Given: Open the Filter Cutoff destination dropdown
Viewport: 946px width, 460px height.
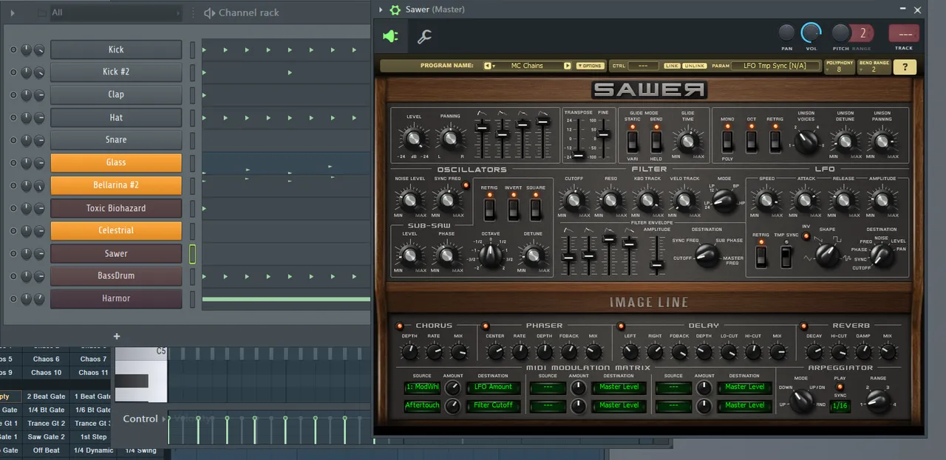Looking at the screenshot, I should [x=493, y=405].
